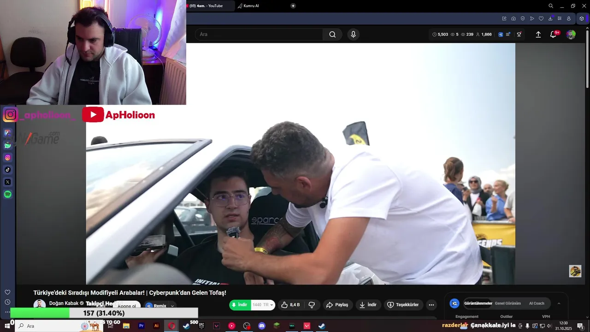Start voice search with the microphone icon
The height and width of the screenshot is (332, 590).
pos(353,35)
